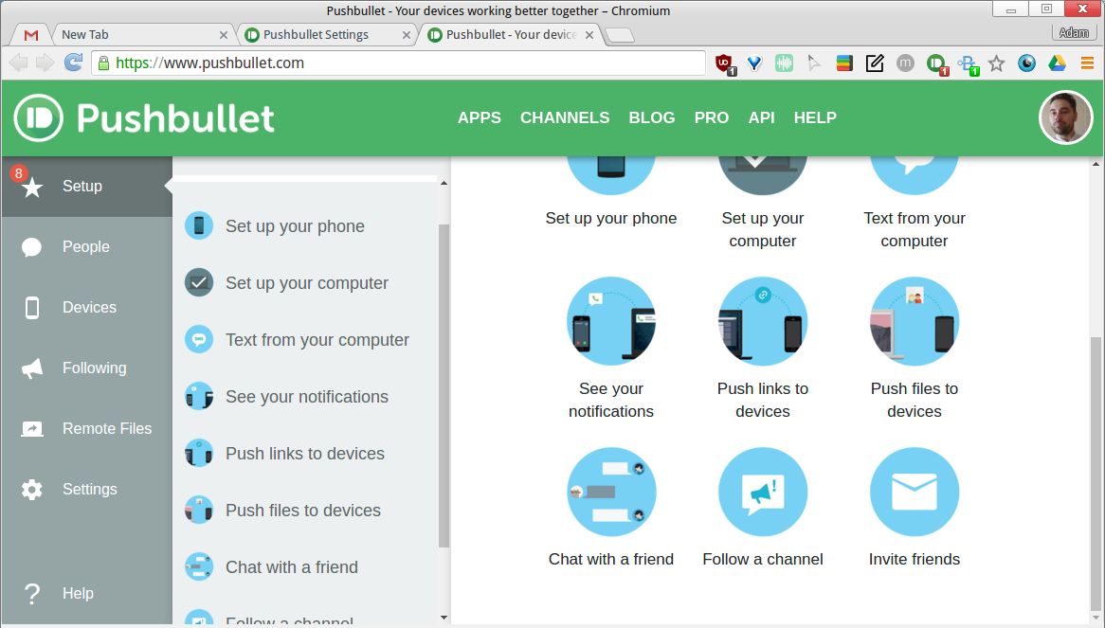Image resolution: width=1105 pixels, height=628 pixels.
Task: Click the uBlock Origin extension icon
Action: tap(725, 64)
